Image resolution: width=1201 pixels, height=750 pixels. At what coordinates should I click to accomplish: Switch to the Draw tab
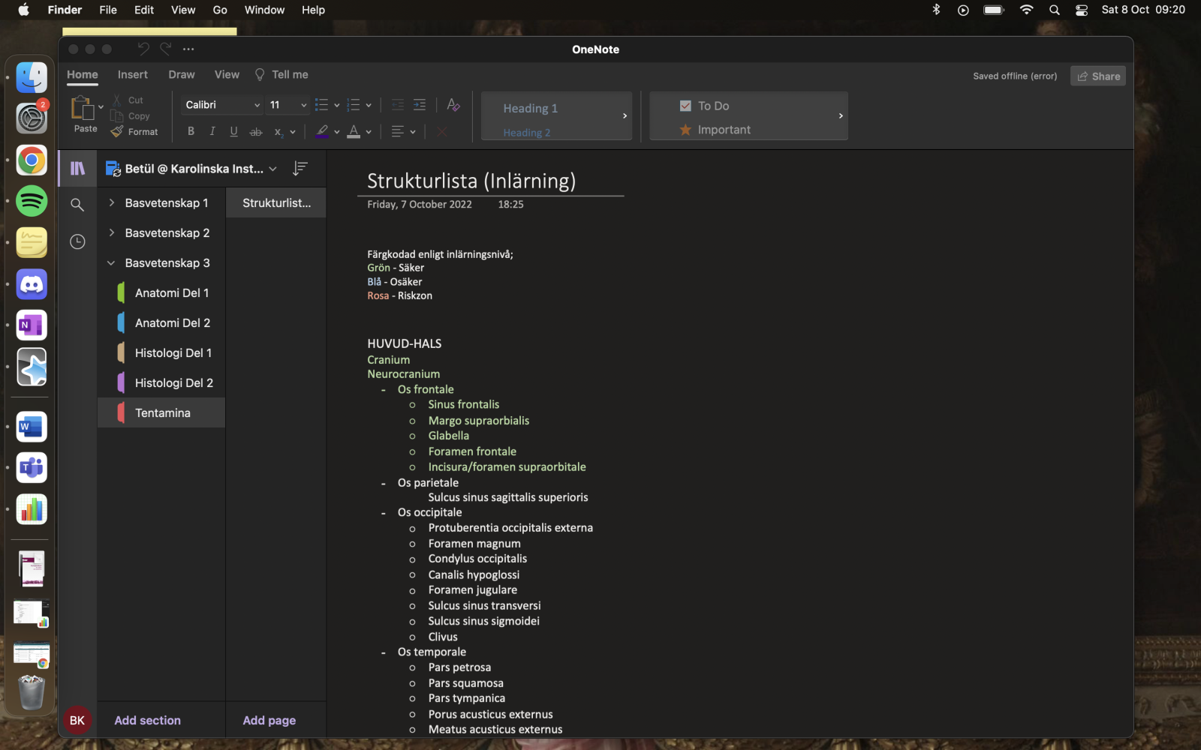(181, 74)
